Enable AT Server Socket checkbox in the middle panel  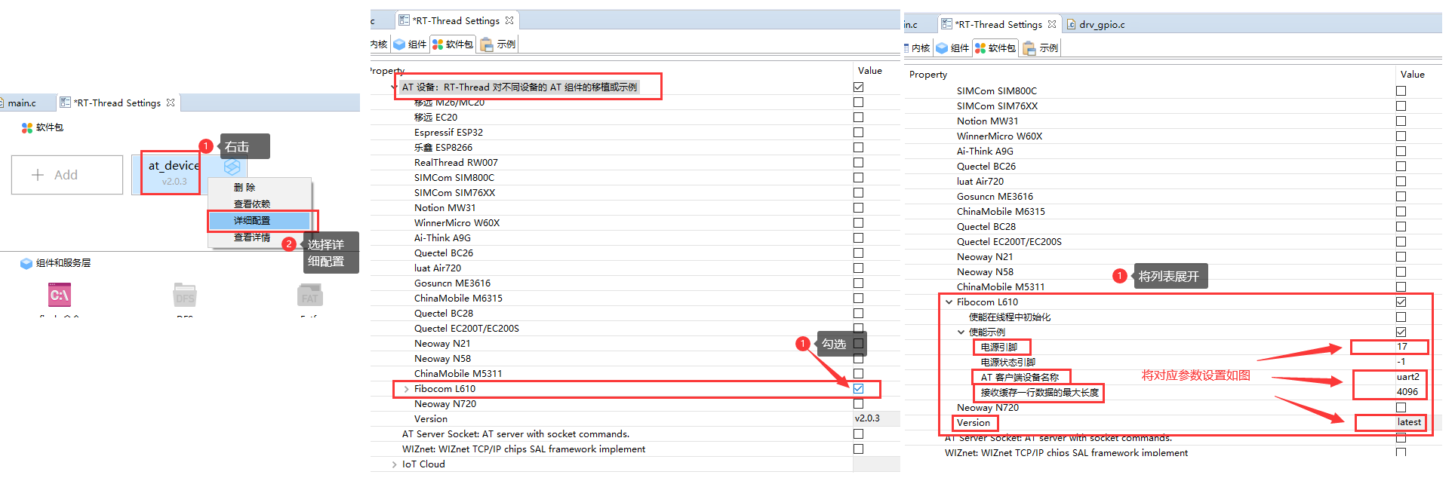[858, 434]
